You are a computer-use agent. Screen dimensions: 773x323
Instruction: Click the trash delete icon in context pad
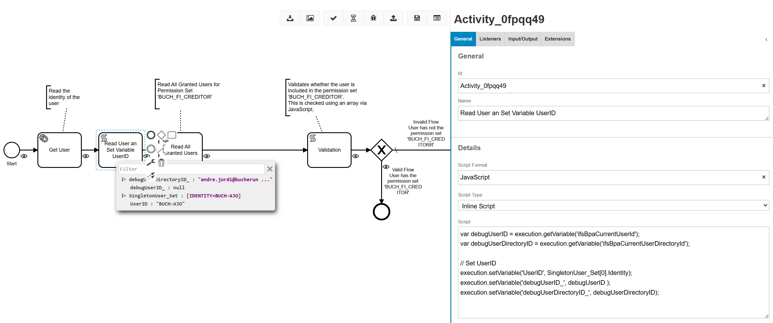[162, 163]
